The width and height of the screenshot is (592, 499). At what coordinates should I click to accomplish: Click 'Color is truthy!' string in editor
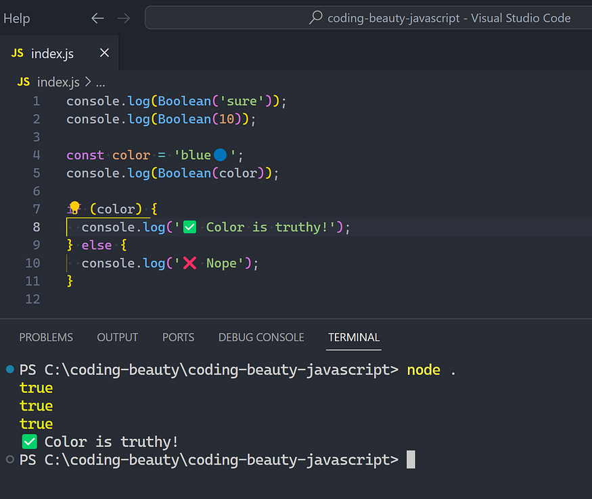pyautogui.click(x=254, y=228)
